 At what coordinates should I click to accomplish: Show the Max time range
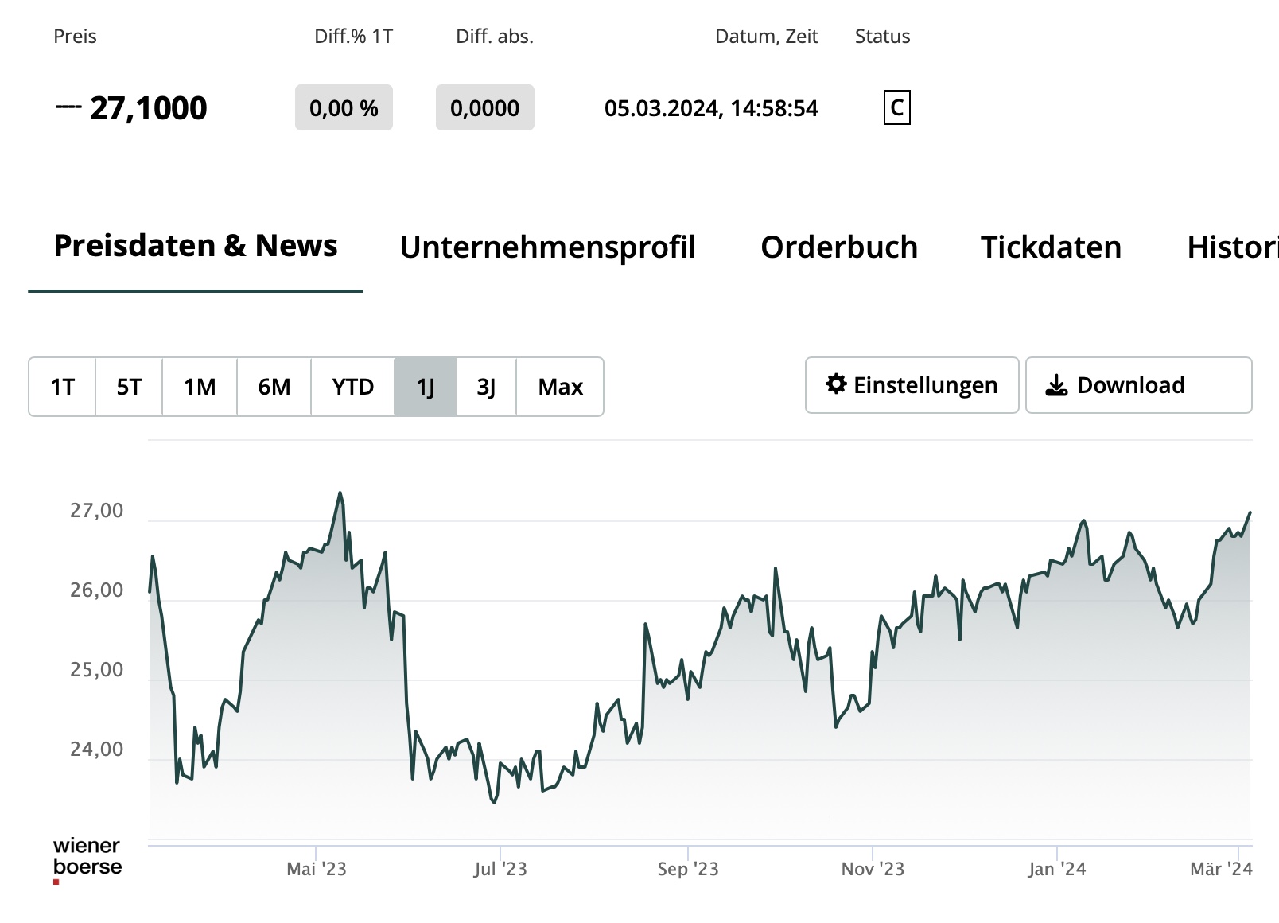[560, 387]
